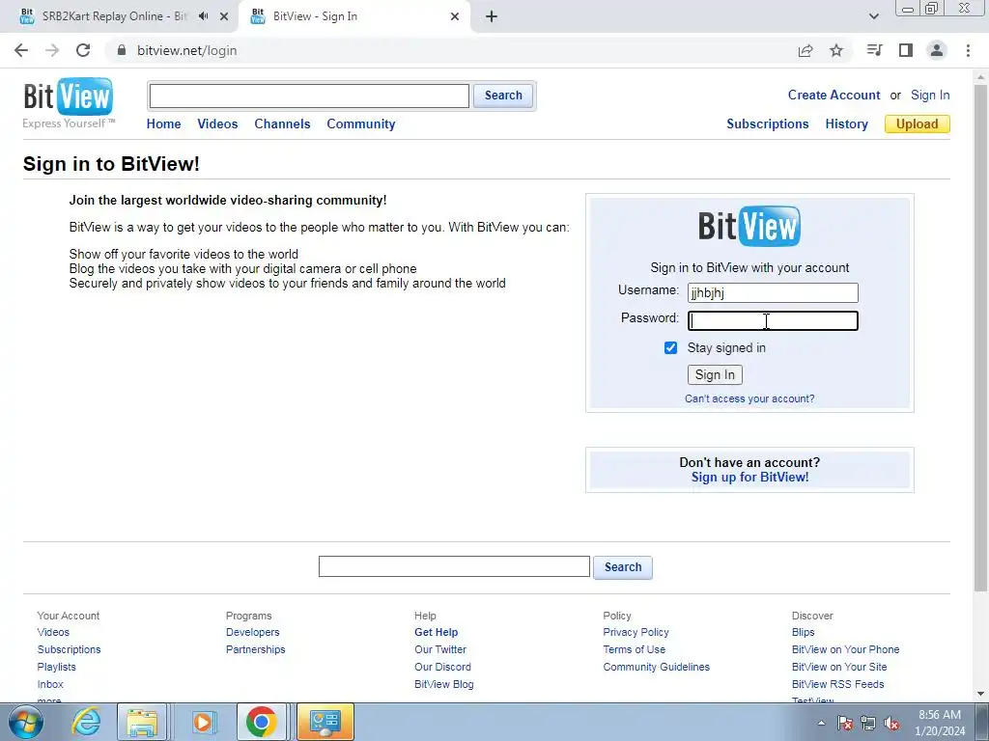Screen dimensions: 989x741
Task: Open File Explorer from taskbar
Action: click(x=142, y=722)
